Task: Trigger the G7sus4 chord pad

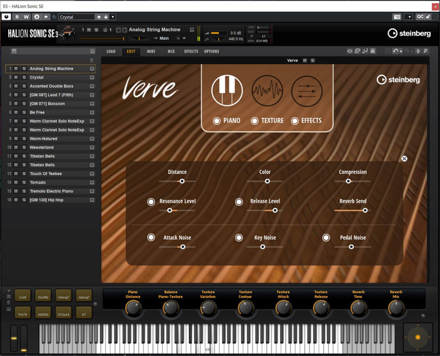Action: pyautogui.click(x=64, y=313)
